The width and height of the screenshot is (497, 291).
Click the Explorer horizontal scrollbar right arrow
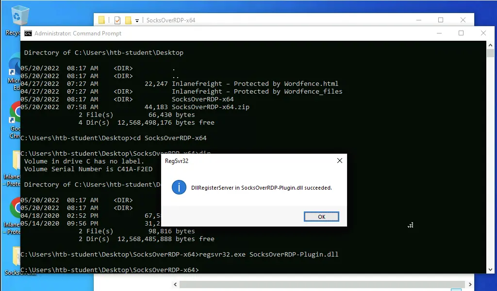coord(469,284)
